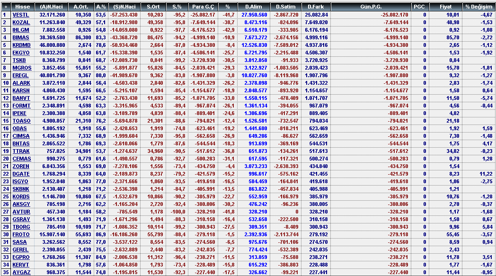Select the AYGAZ stock symbol
Viewport: 496px width, 276px height.
click(21, 272)
